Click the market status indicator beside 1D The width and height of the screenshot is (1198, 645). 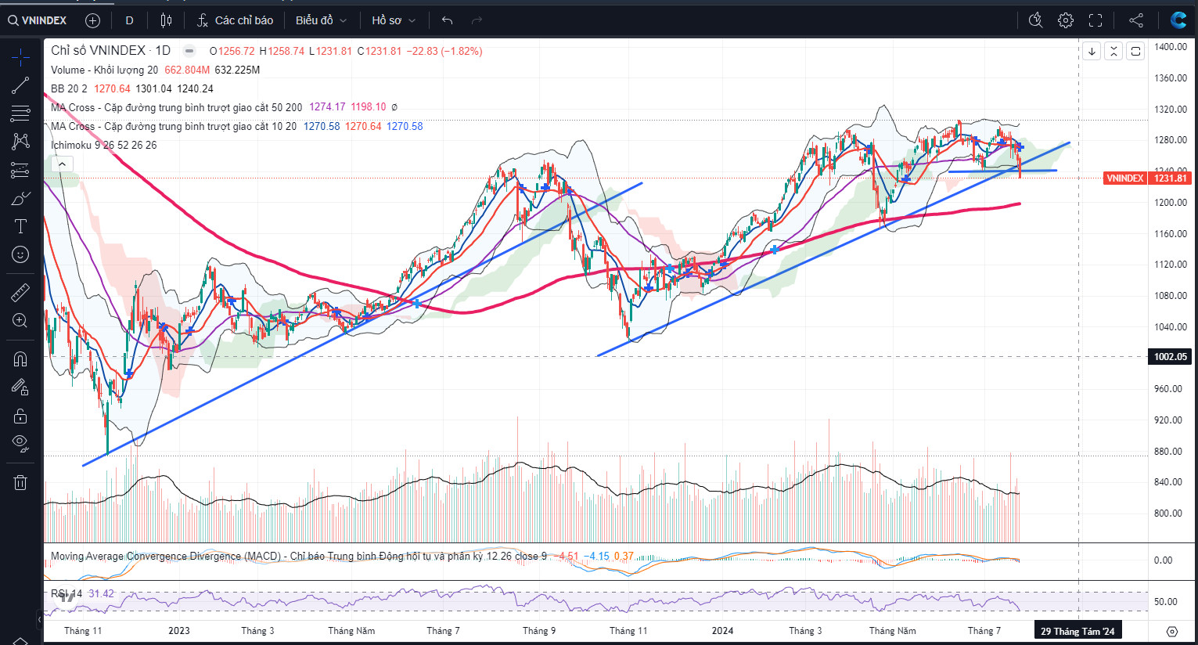[189, 51]
